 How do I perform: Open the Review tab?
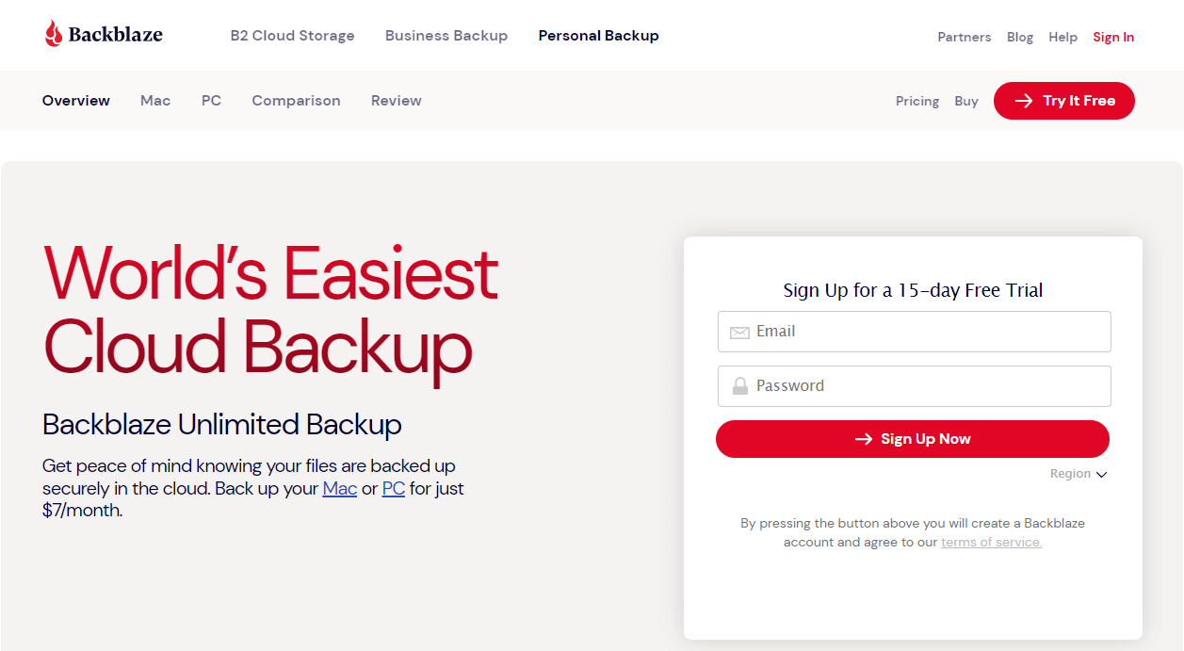[396, 101]
